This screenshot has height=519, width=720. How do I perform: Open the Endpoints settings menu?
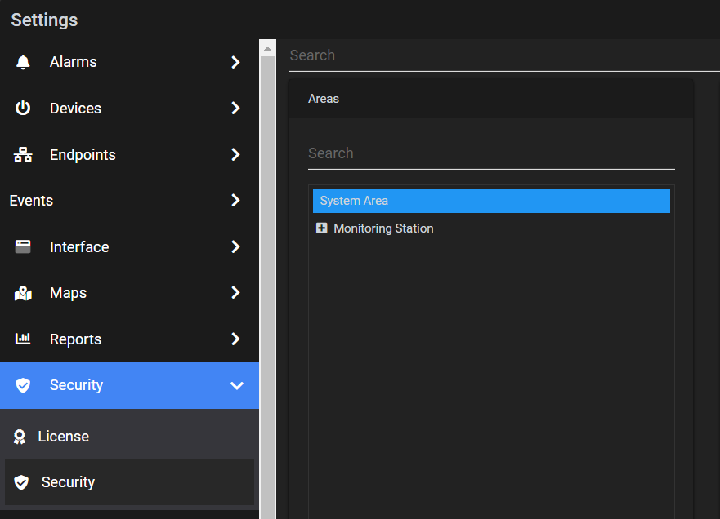click(129, 154)
